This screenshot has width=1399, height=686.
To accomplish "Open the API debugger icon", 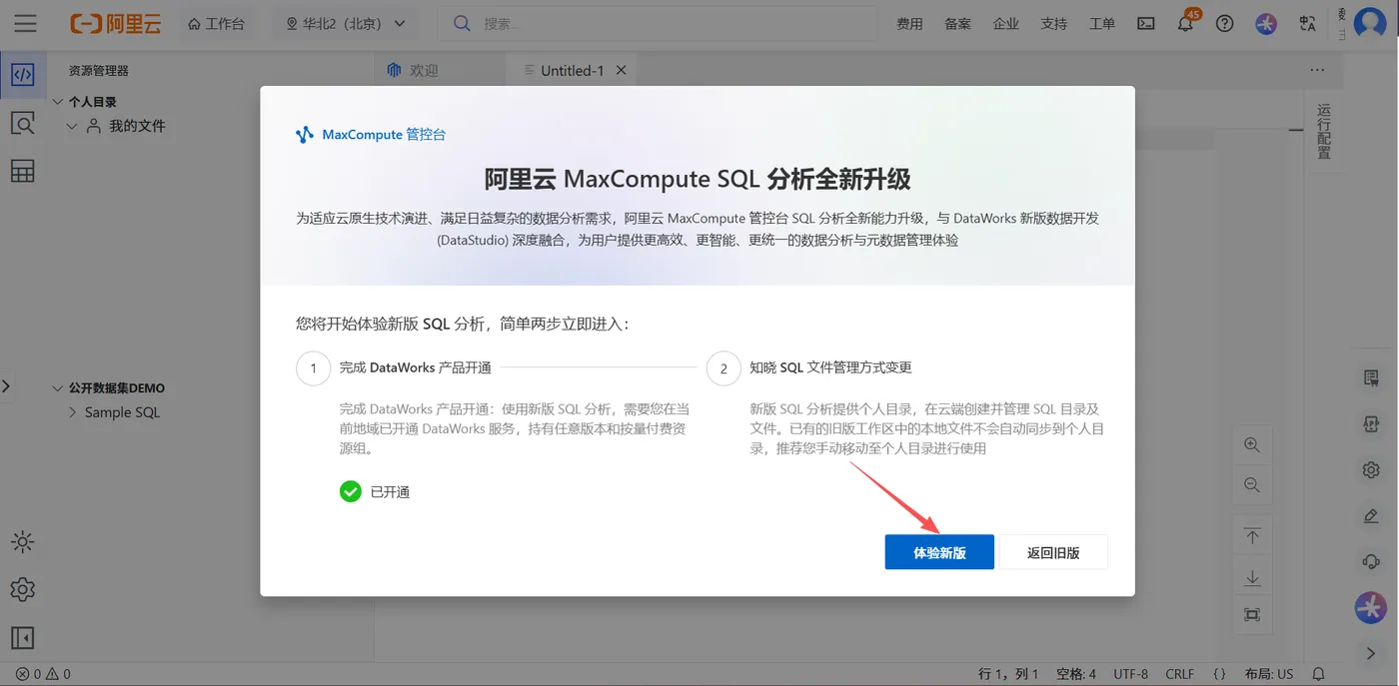I will click(x=1371, y=423).
